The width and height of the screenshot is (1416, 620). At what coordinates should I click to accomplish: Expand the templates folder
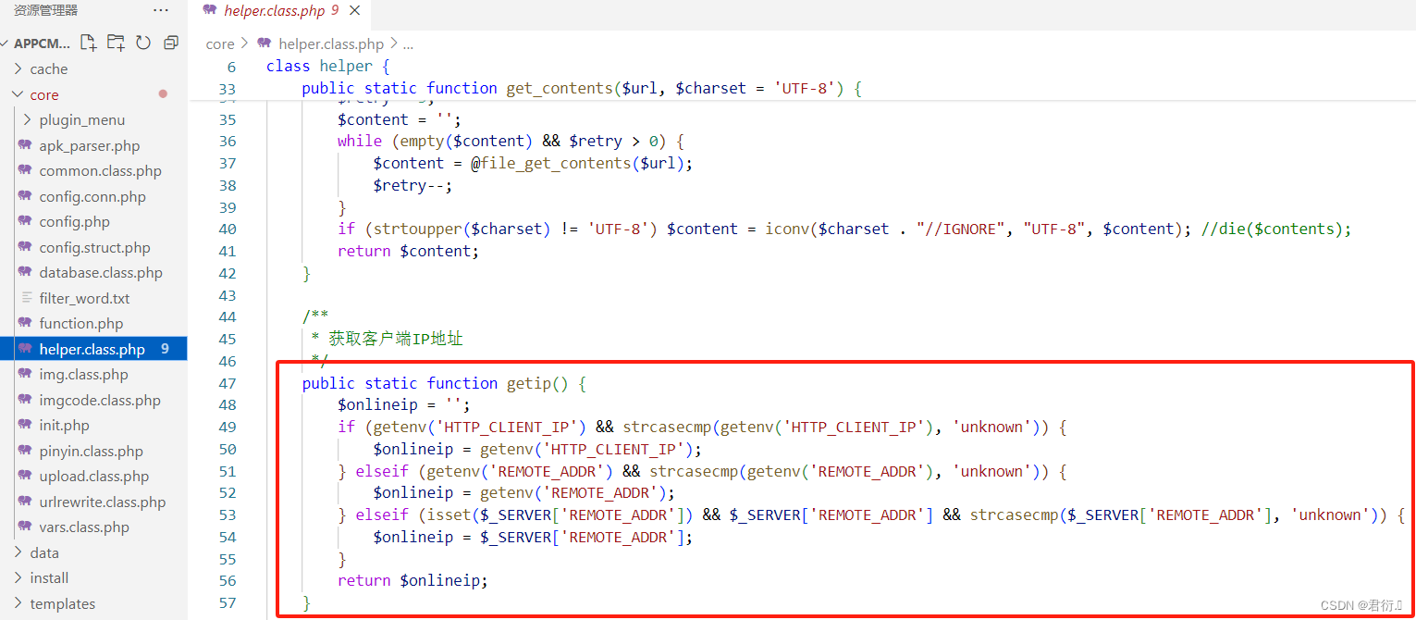pos(94,603)
